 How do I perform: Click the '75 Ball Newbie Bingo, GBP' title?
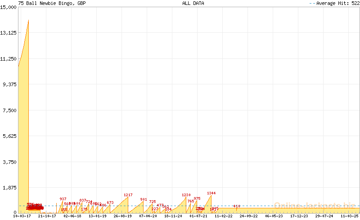(x=52, y=3)
